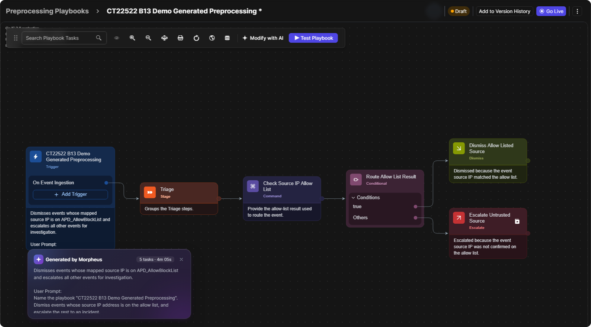Click the search magnifier icon
The image size is (591, 327).
pos(98,38)
